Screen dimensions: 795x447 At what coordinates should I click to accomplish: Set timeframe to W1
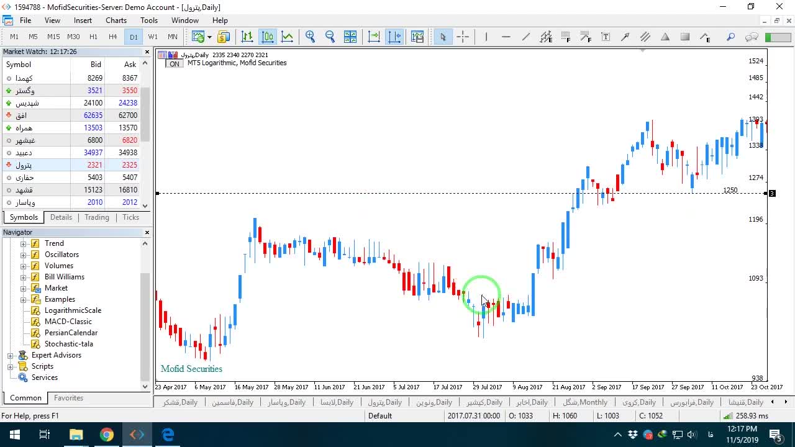[153, 37]
